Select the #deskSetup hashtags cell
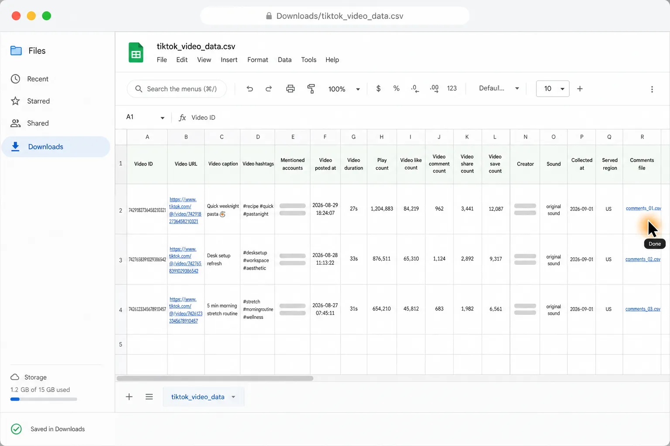Viewport: 670px width, 446px height. (257, 260)
